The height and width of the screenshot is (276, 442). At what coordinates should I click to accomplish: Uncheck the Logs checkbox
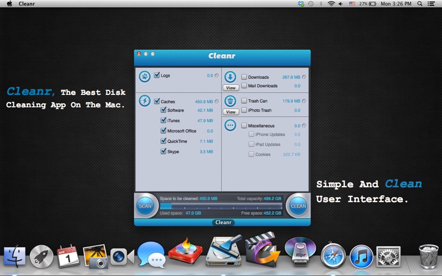157,75
